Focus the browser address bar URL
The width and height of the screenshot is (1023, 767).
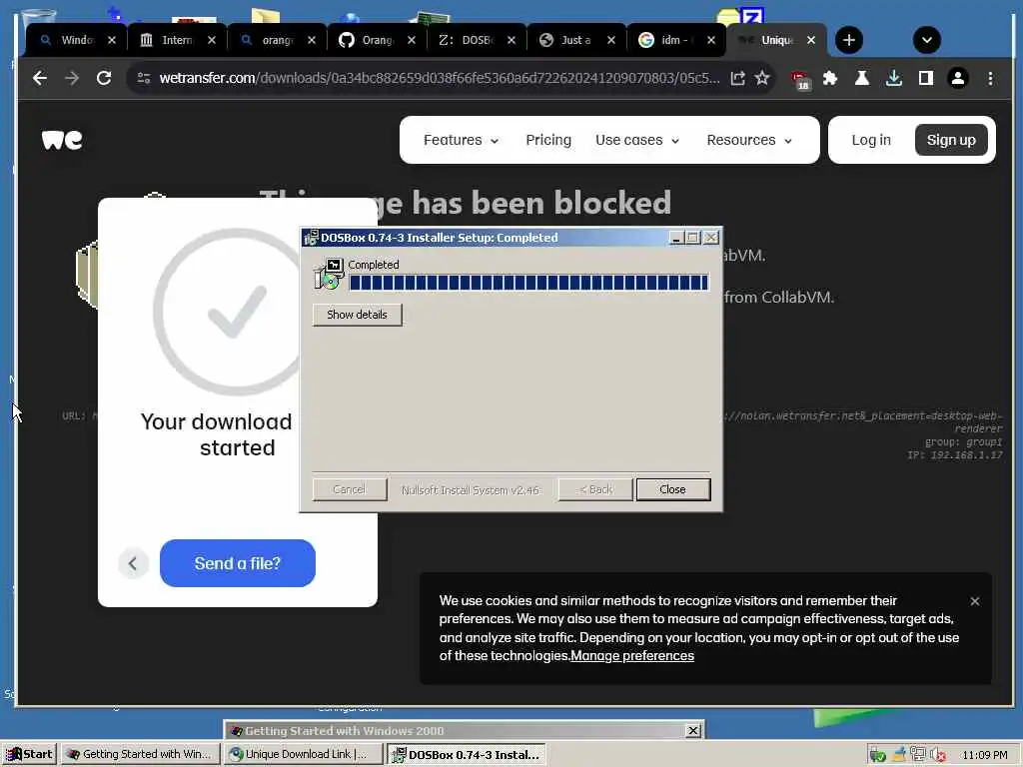click(x=440, y=78)
